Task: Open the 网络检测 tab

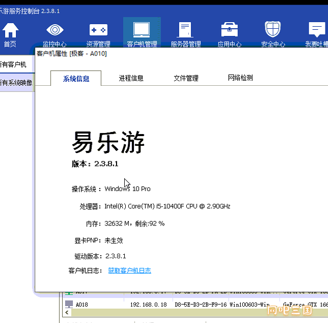Action: [x=240, y=78]
